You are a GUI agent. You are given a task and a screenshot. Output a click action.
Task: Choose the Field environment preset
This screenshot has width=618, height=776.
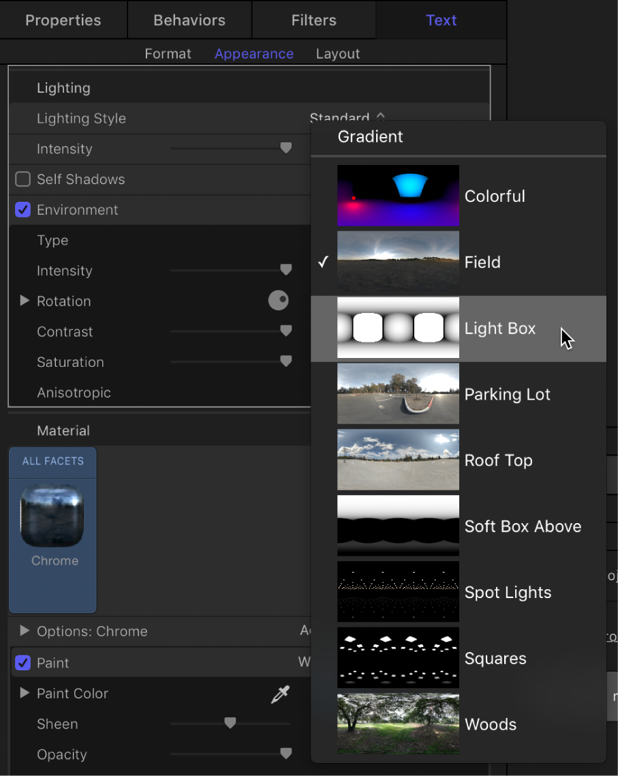[398, 262]
